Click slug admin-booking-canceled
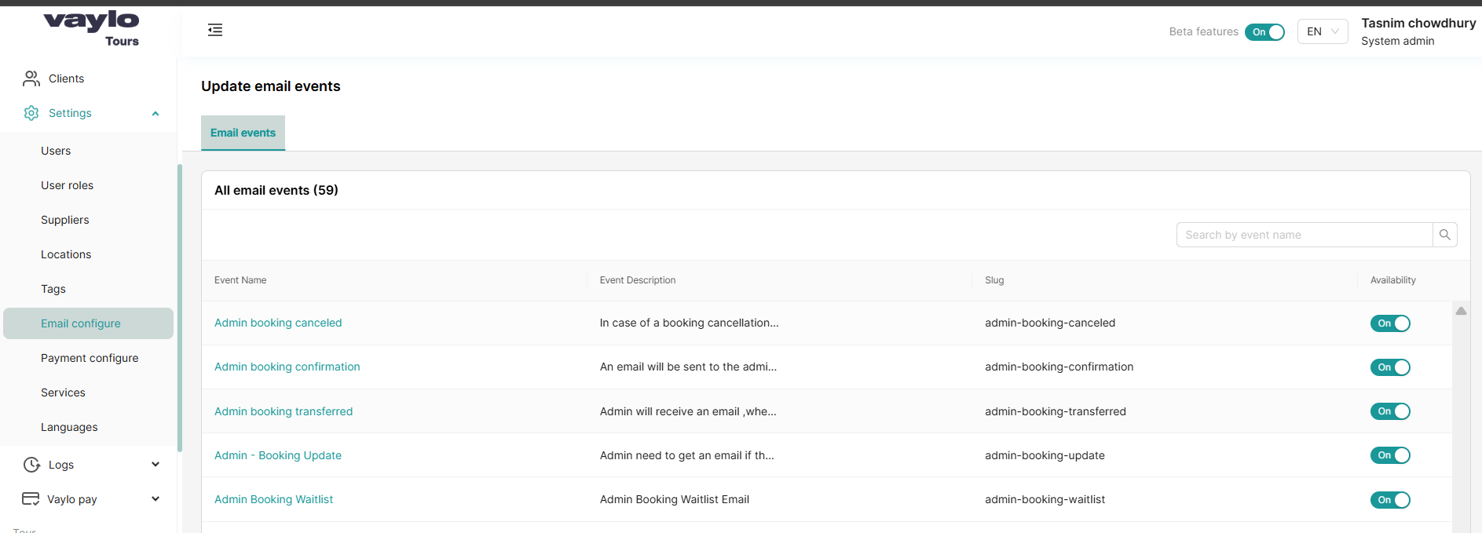Screen dimensions: 1482x533 click(1050, 323)
